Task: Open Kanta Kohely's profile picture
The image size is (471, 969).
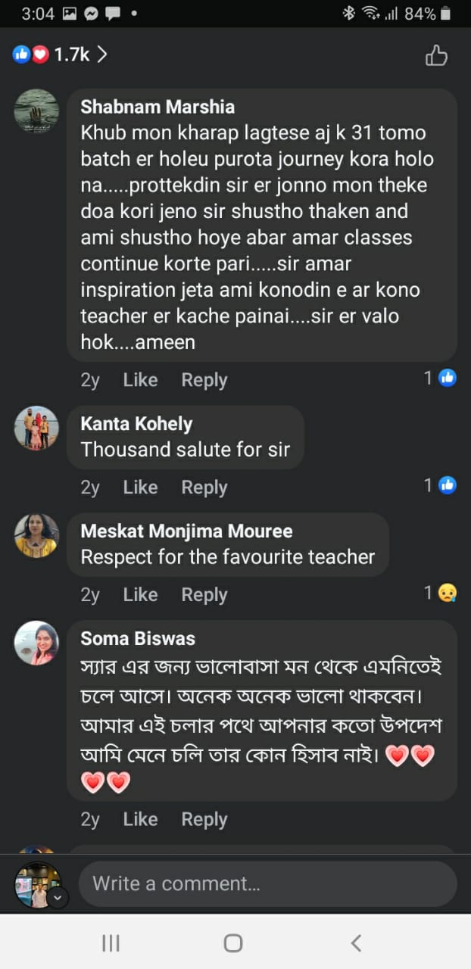Action: coord(36,428)
